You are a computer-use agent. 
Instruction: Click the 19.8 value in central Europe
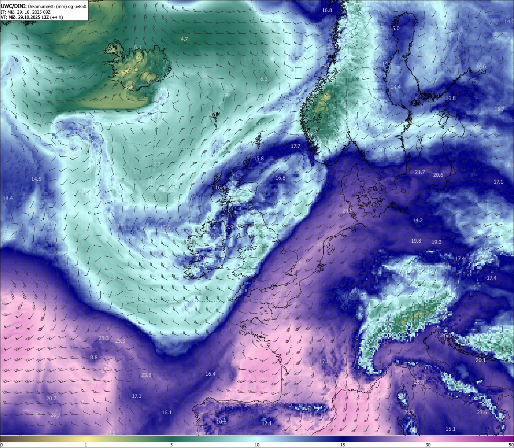click(x=416, y=241)
